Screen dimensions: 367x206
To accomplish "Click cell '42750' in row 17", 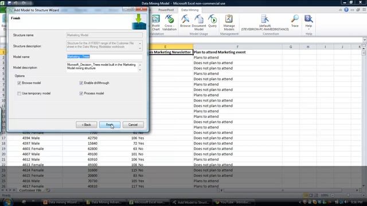I will [92, 138].
